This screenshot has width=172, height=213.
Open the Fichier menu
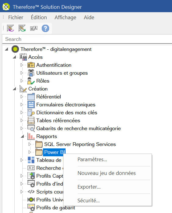16,17
